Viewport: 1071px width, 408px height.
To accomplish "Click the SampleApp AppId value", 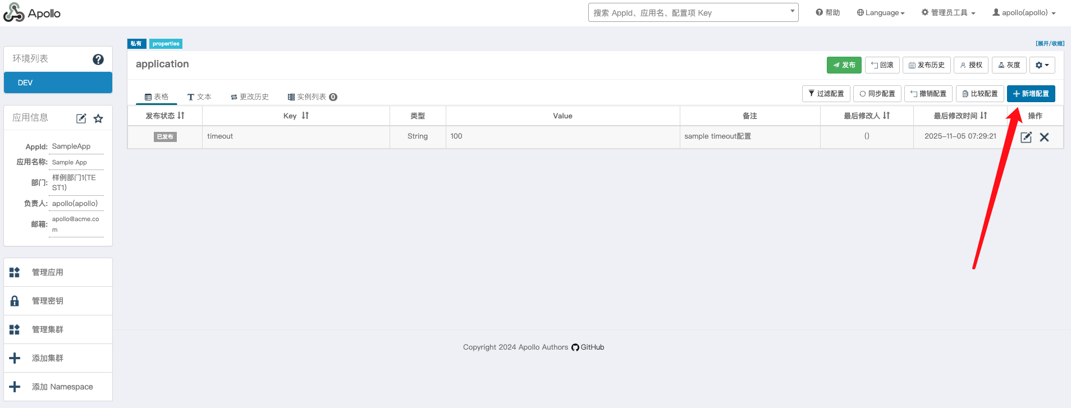I will (x=71, y=146).
